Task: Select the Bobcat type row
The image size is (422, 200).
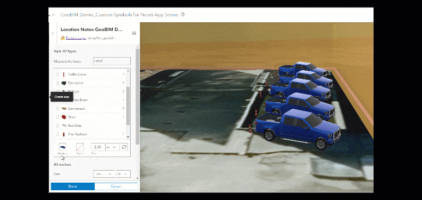Action: pos(91,91)
